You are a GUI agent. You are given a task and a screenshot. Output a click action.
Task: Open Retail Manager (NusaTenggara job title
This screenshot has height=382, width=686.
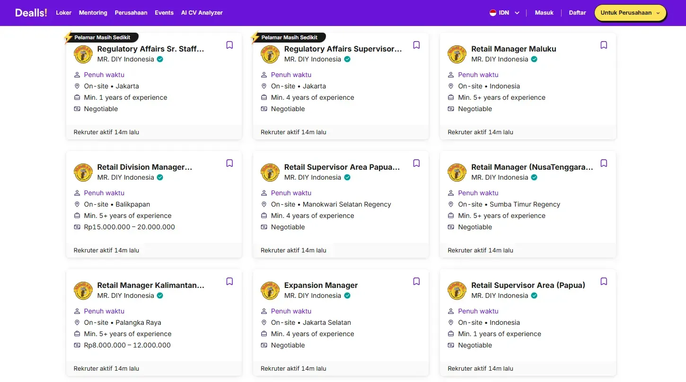click(532, 167)
